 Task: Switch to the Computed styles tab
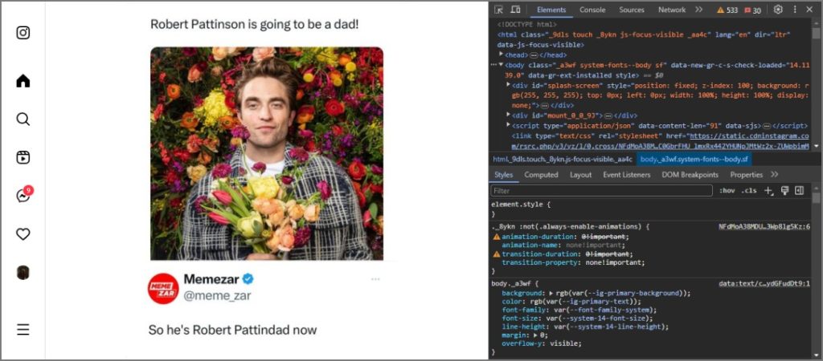pos(541,175)
